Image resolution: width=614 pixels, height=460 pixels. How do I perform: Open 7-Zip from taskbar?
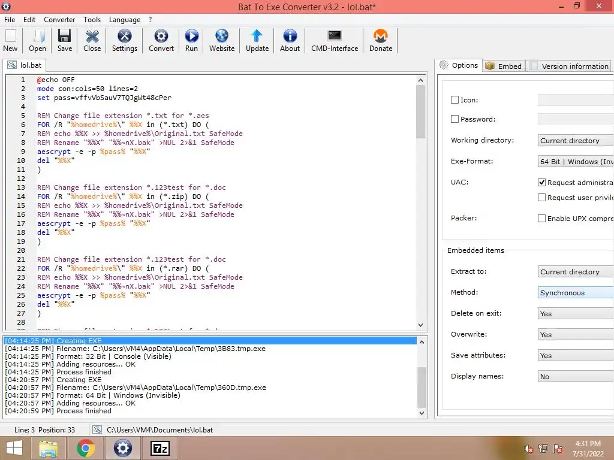pos(160,448)
